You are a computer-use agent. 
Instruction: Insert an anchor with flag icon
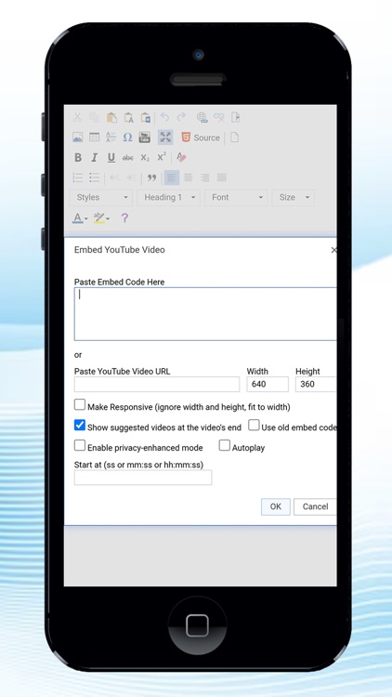236,117
